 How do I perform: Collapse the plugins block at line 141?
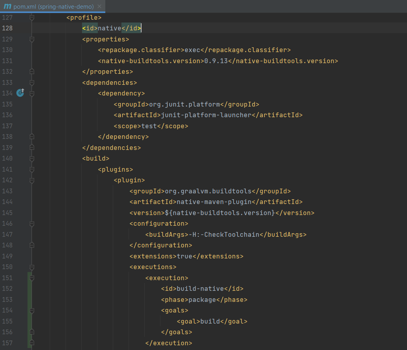[x=32, y=170]
